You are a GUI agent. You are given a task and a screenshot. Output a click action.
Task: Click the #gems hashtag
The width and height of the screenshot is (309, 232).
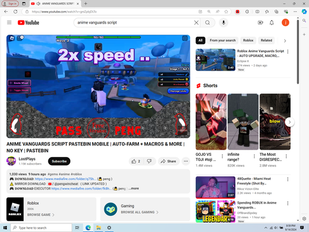53,174
